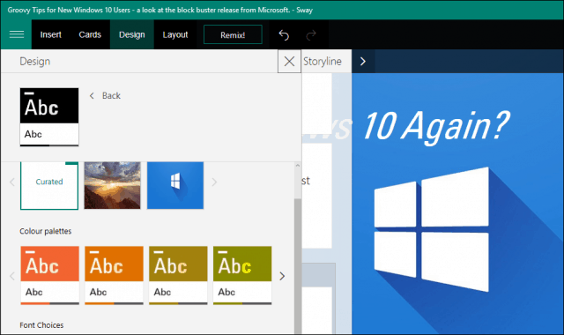This screenshot has width=564, height=335.
Task: Select the red-orange colour palette
Action: pos(49,275)
